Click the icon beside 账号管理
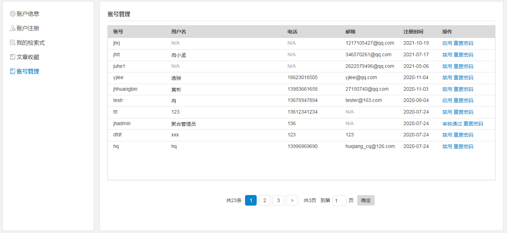The height and width of the screenshot is (233, 507). coord(13,71)
